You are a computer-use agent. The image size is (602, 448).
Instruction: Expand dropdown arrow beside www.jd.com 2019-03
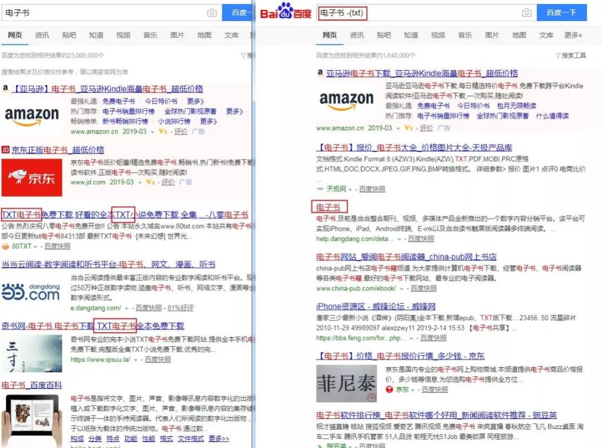140,182
